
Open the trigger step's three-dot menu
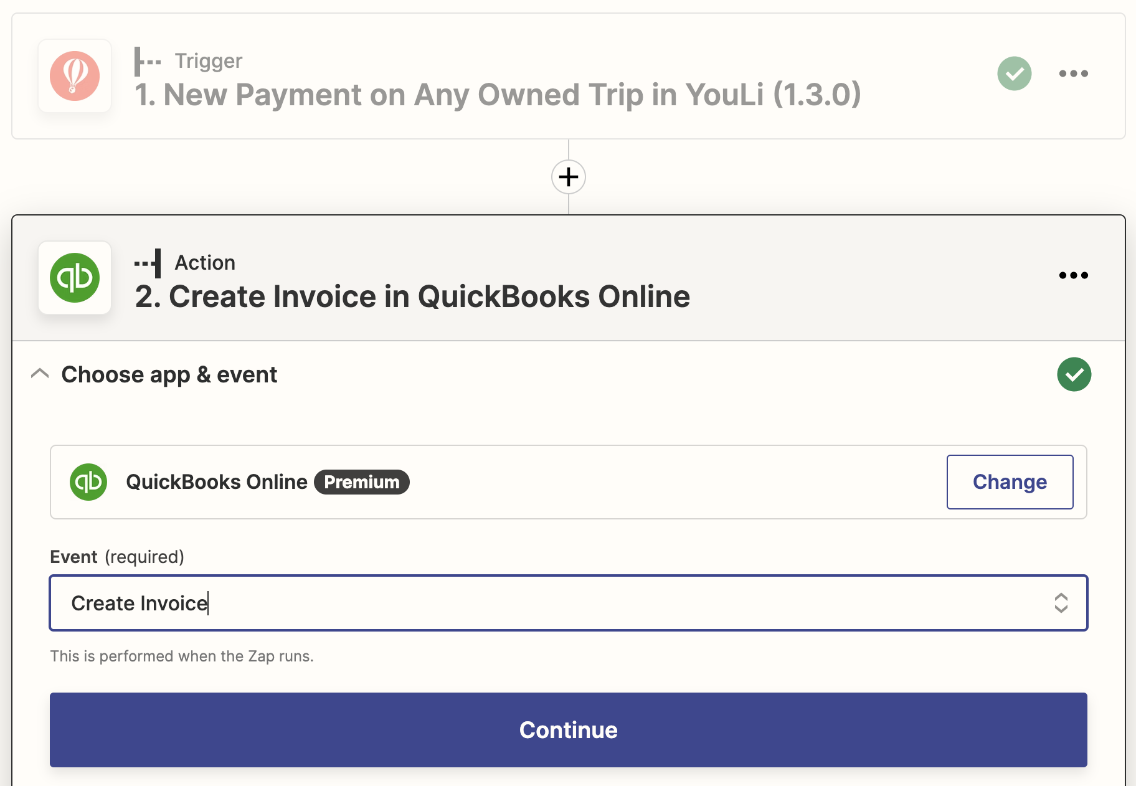coord(1074,73)
